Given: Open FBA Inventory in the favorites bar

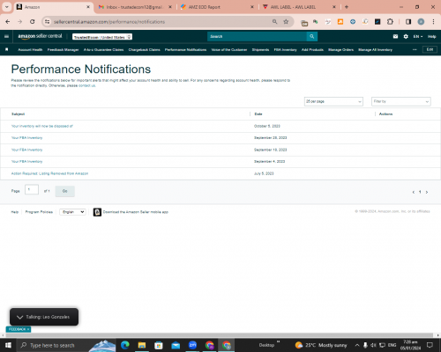Looking at the screenshot, I should click(285, 49).
